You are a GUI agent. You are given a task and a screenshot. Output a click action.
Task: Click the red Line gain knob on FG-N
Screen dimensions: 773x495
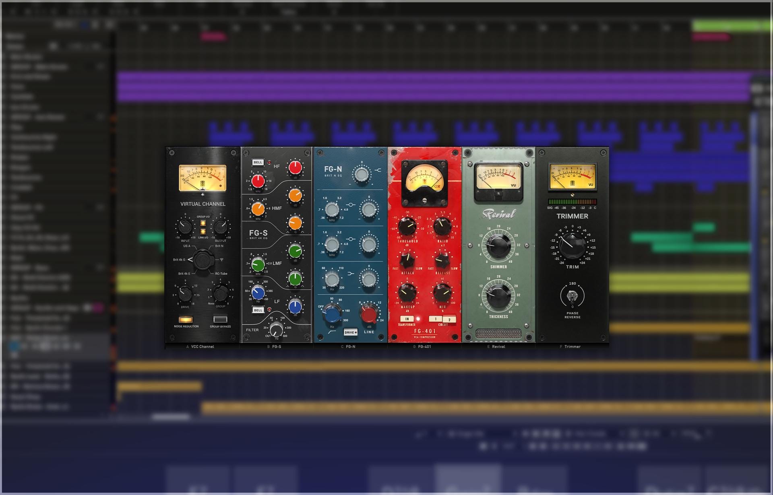(x=368, y=314)
